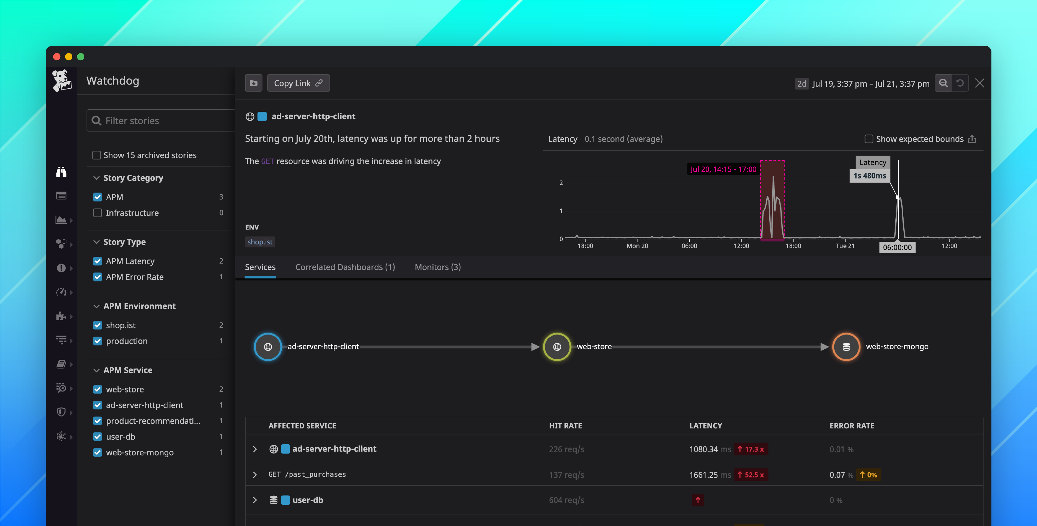Enable Show 15 archived stories
The width and height of the screenshot is (1037, 526).
[97, 155]
